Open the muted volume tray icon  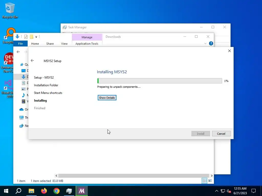(x=229, y=191)
